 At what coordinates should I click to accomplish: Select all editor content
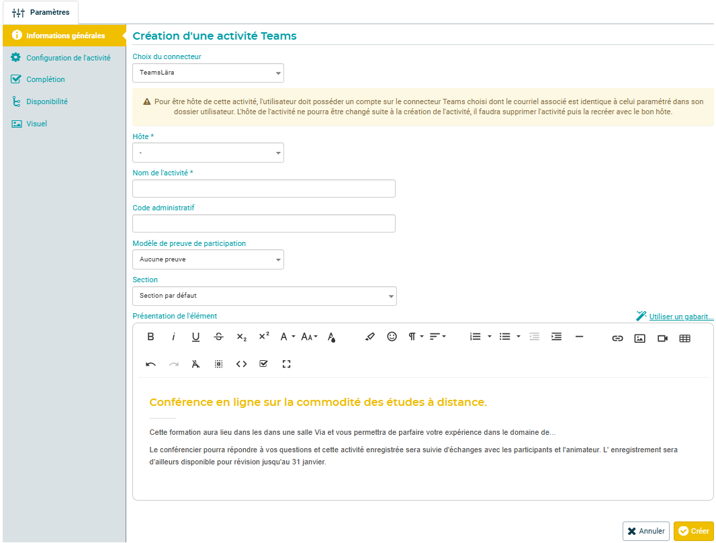219,364
